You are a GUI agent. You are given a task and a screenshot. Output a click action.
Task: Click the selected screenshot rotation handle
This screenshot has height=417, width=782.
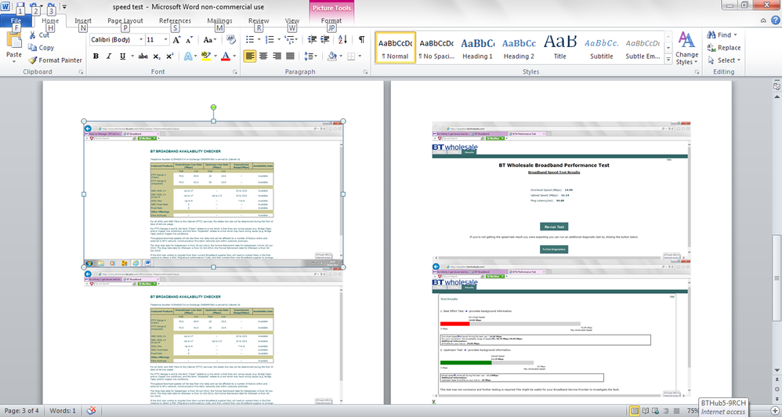pyautogui.click(x=213, y=107)
